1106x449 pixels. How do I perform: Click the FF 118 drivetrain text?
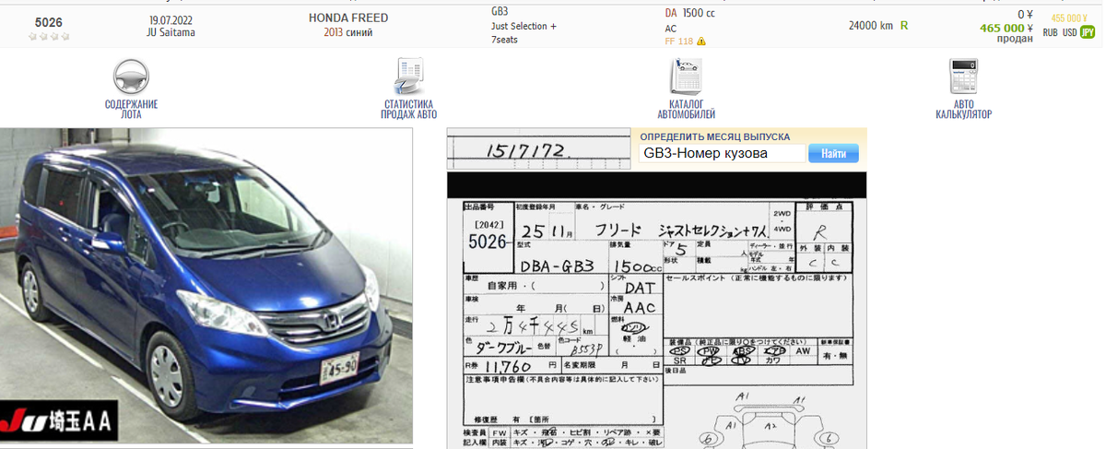[678, 41]
